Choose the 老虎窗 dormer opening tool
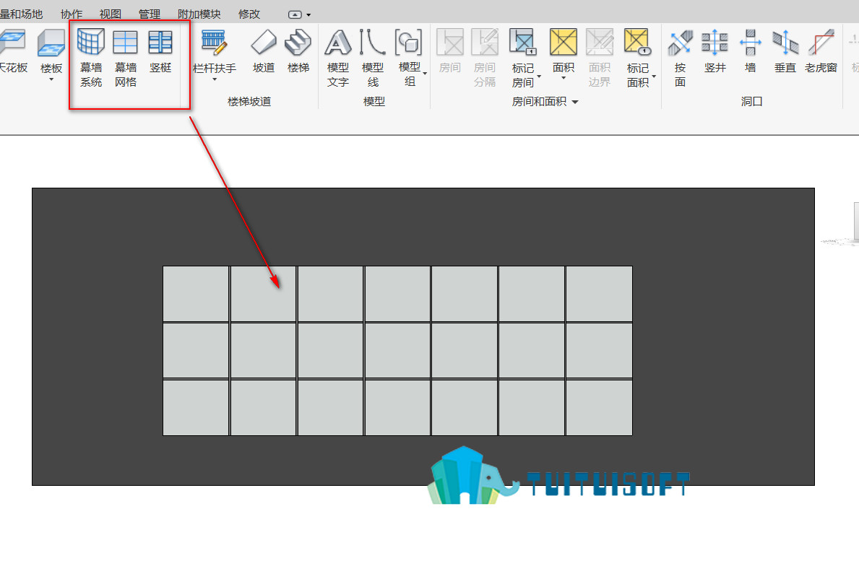Screen dimensions: 859x571 point(821,51)
